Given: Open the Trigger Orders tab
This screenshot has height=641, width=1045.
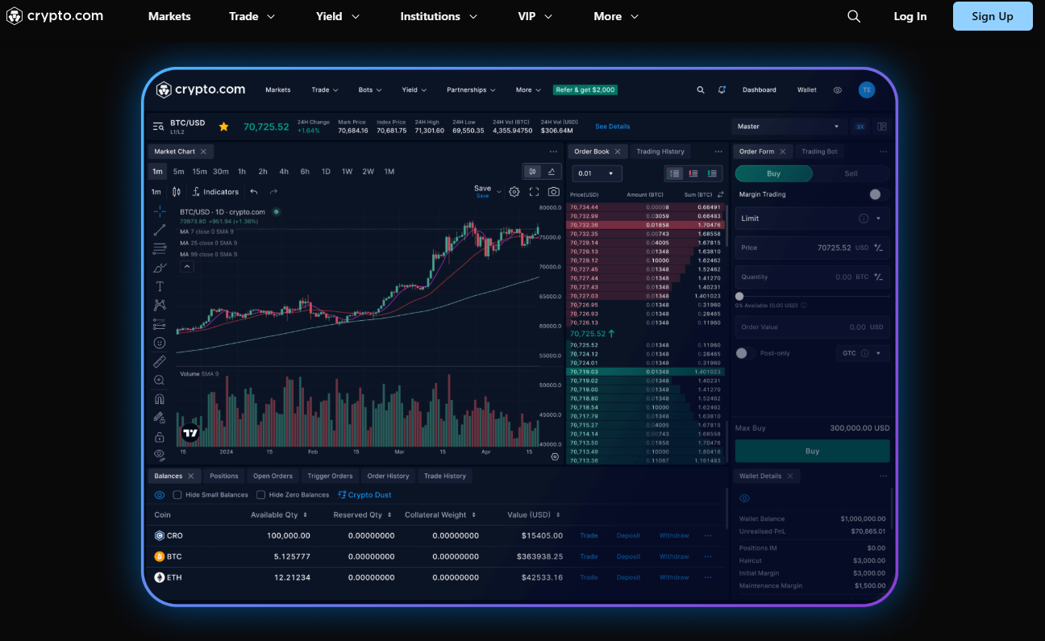Looking at the screenshot, I should point(330,476).
